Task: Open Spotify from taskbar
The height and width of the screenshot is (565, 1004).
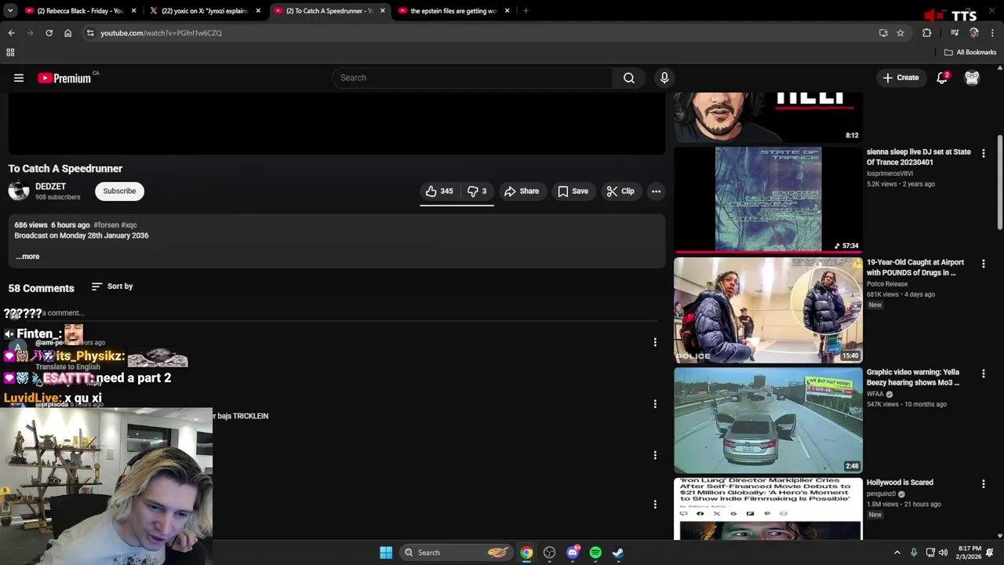Action: (595, 552)
